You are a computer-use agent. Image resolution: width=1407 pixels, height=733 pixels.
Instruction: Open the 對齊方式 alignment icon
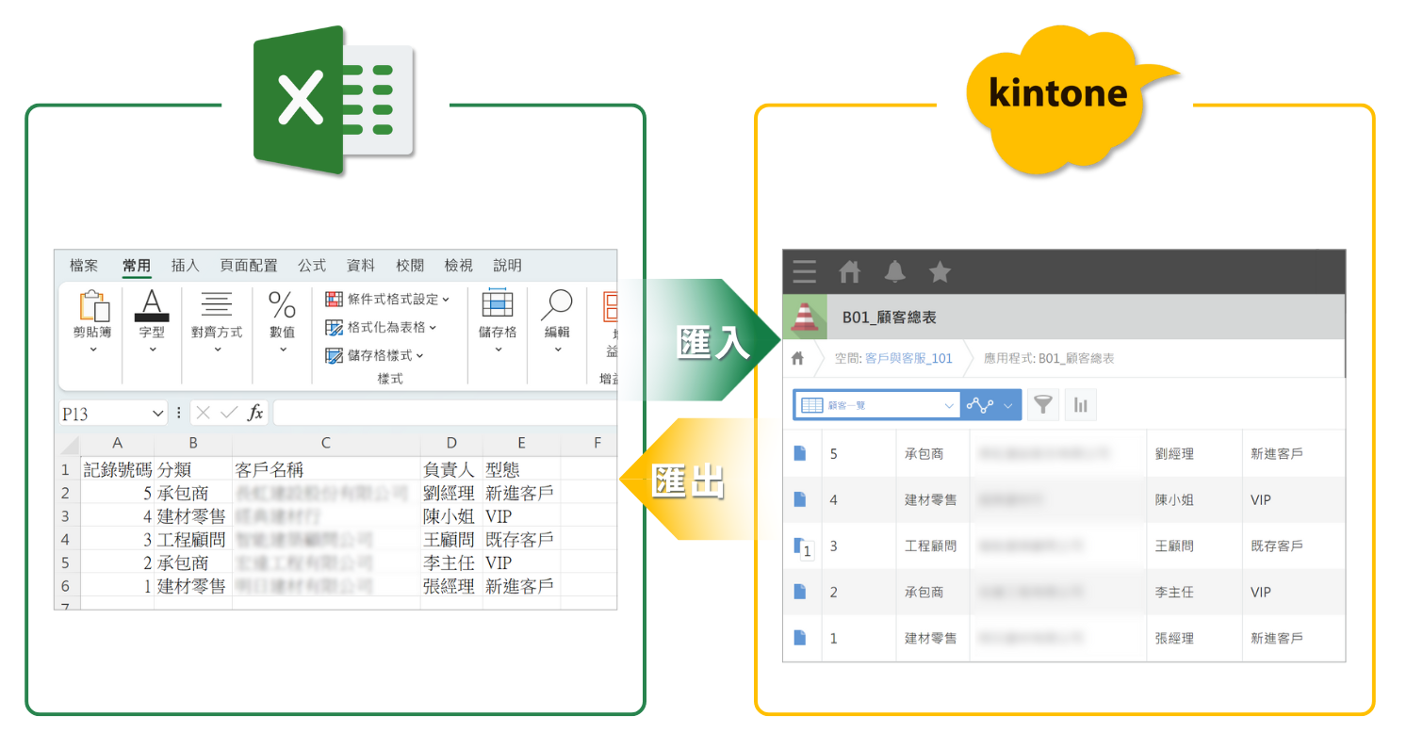217,304
